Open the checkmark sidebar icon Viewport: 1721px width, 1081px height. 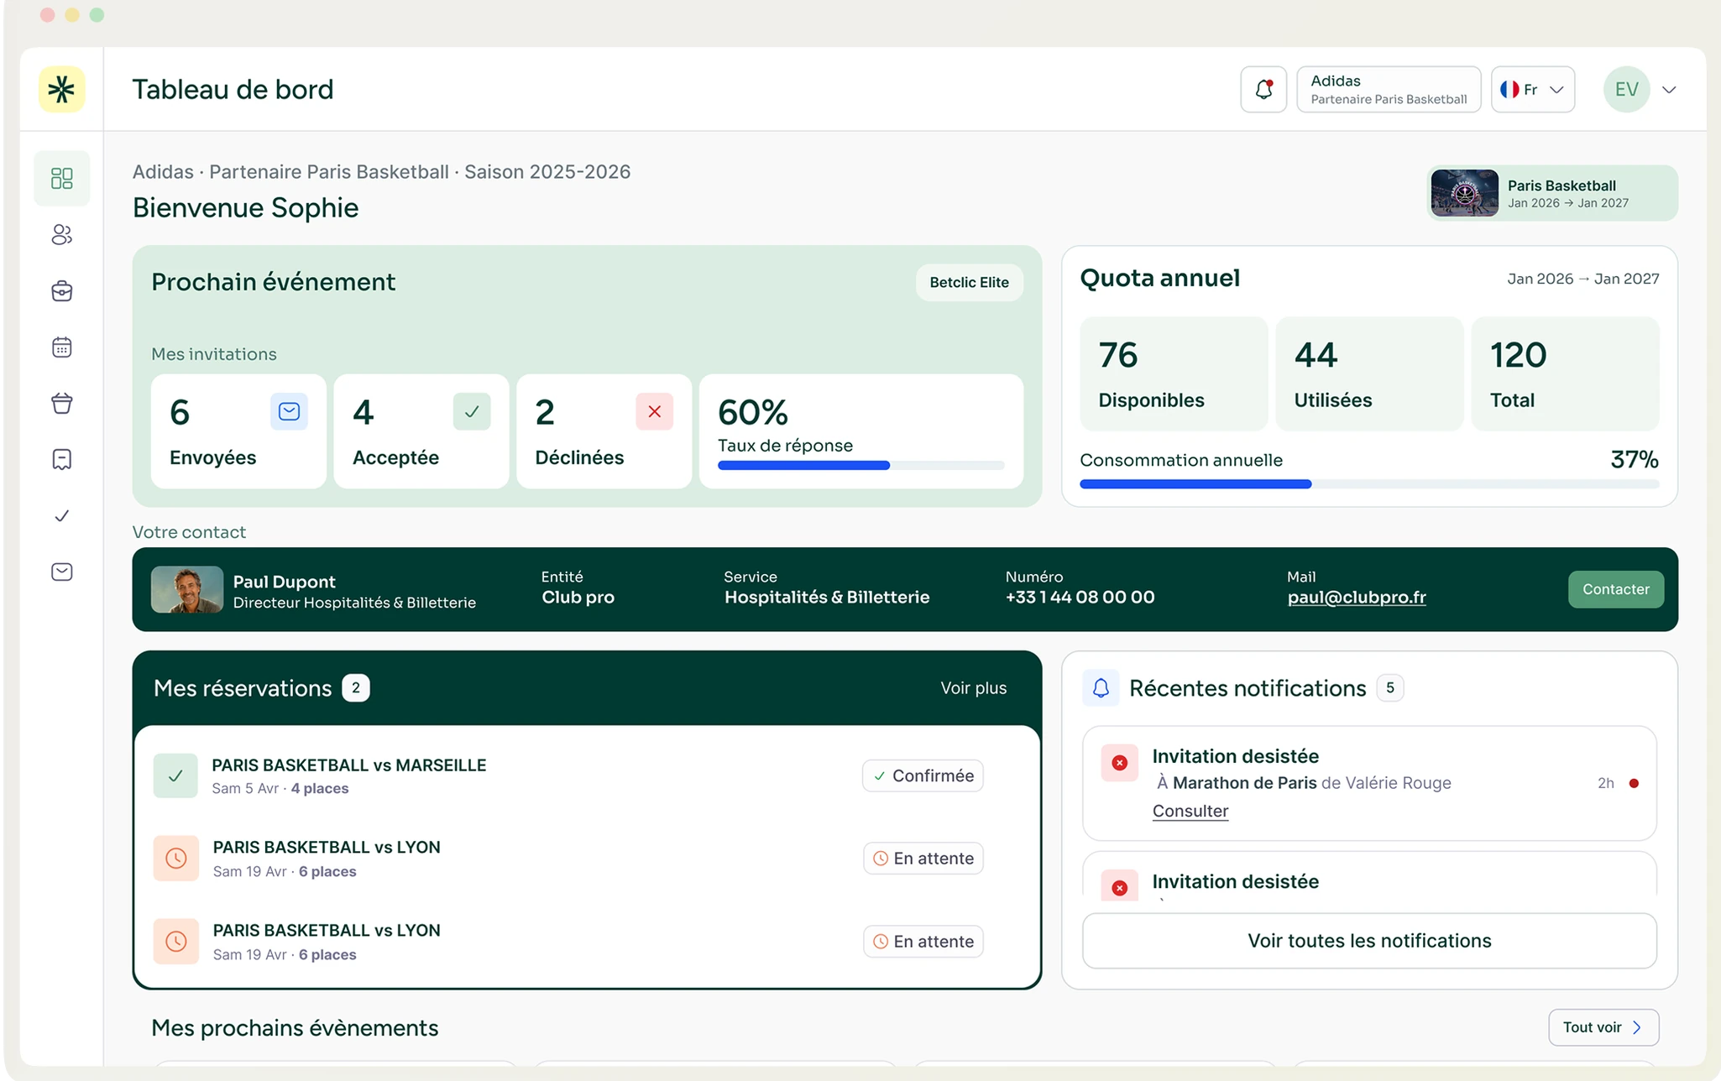pyautogui.click(x=62, y=516)
